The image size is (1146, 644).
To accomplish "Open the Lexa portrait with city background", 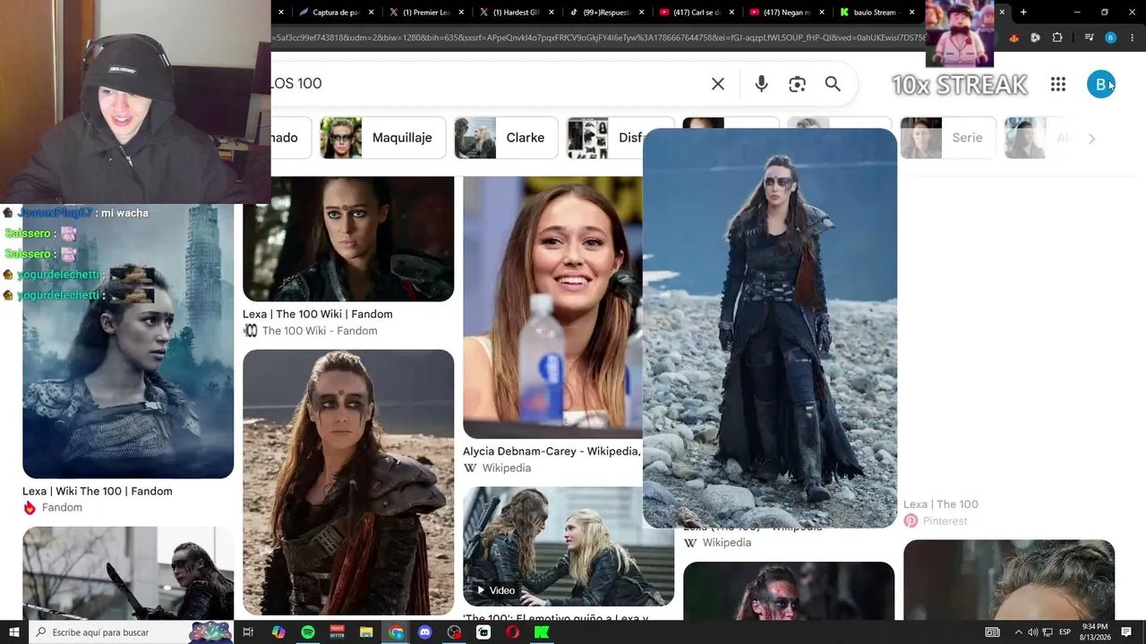I will [128, 342].
